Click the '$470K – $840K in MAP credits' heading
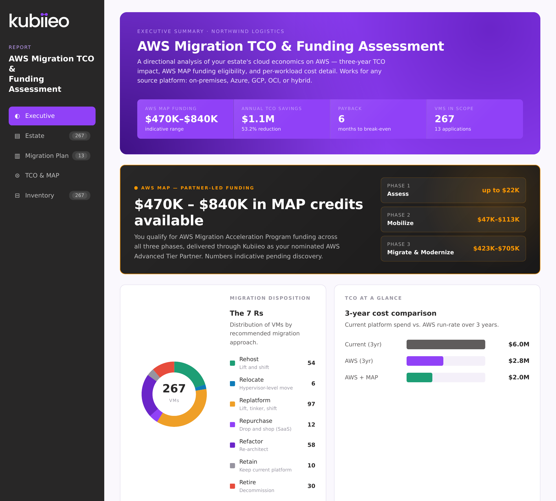Screen dimensions: 556x501 [x=248, y=212]
